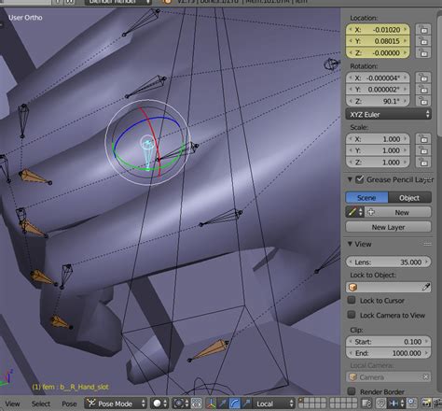Screen dimensions: 442x411
Task: Switch to the Object grease pencil tab
Action: point(409,198)
